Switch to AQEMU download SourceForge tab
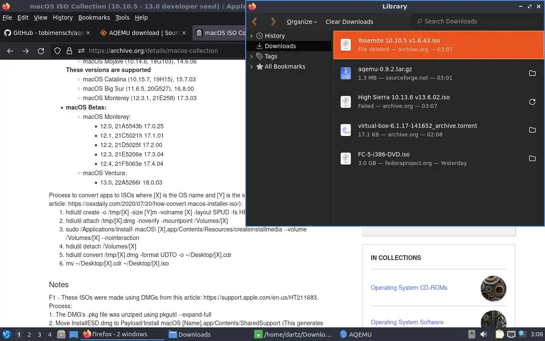This screenshot has height=341, width=545. click(x=141, y=33)
